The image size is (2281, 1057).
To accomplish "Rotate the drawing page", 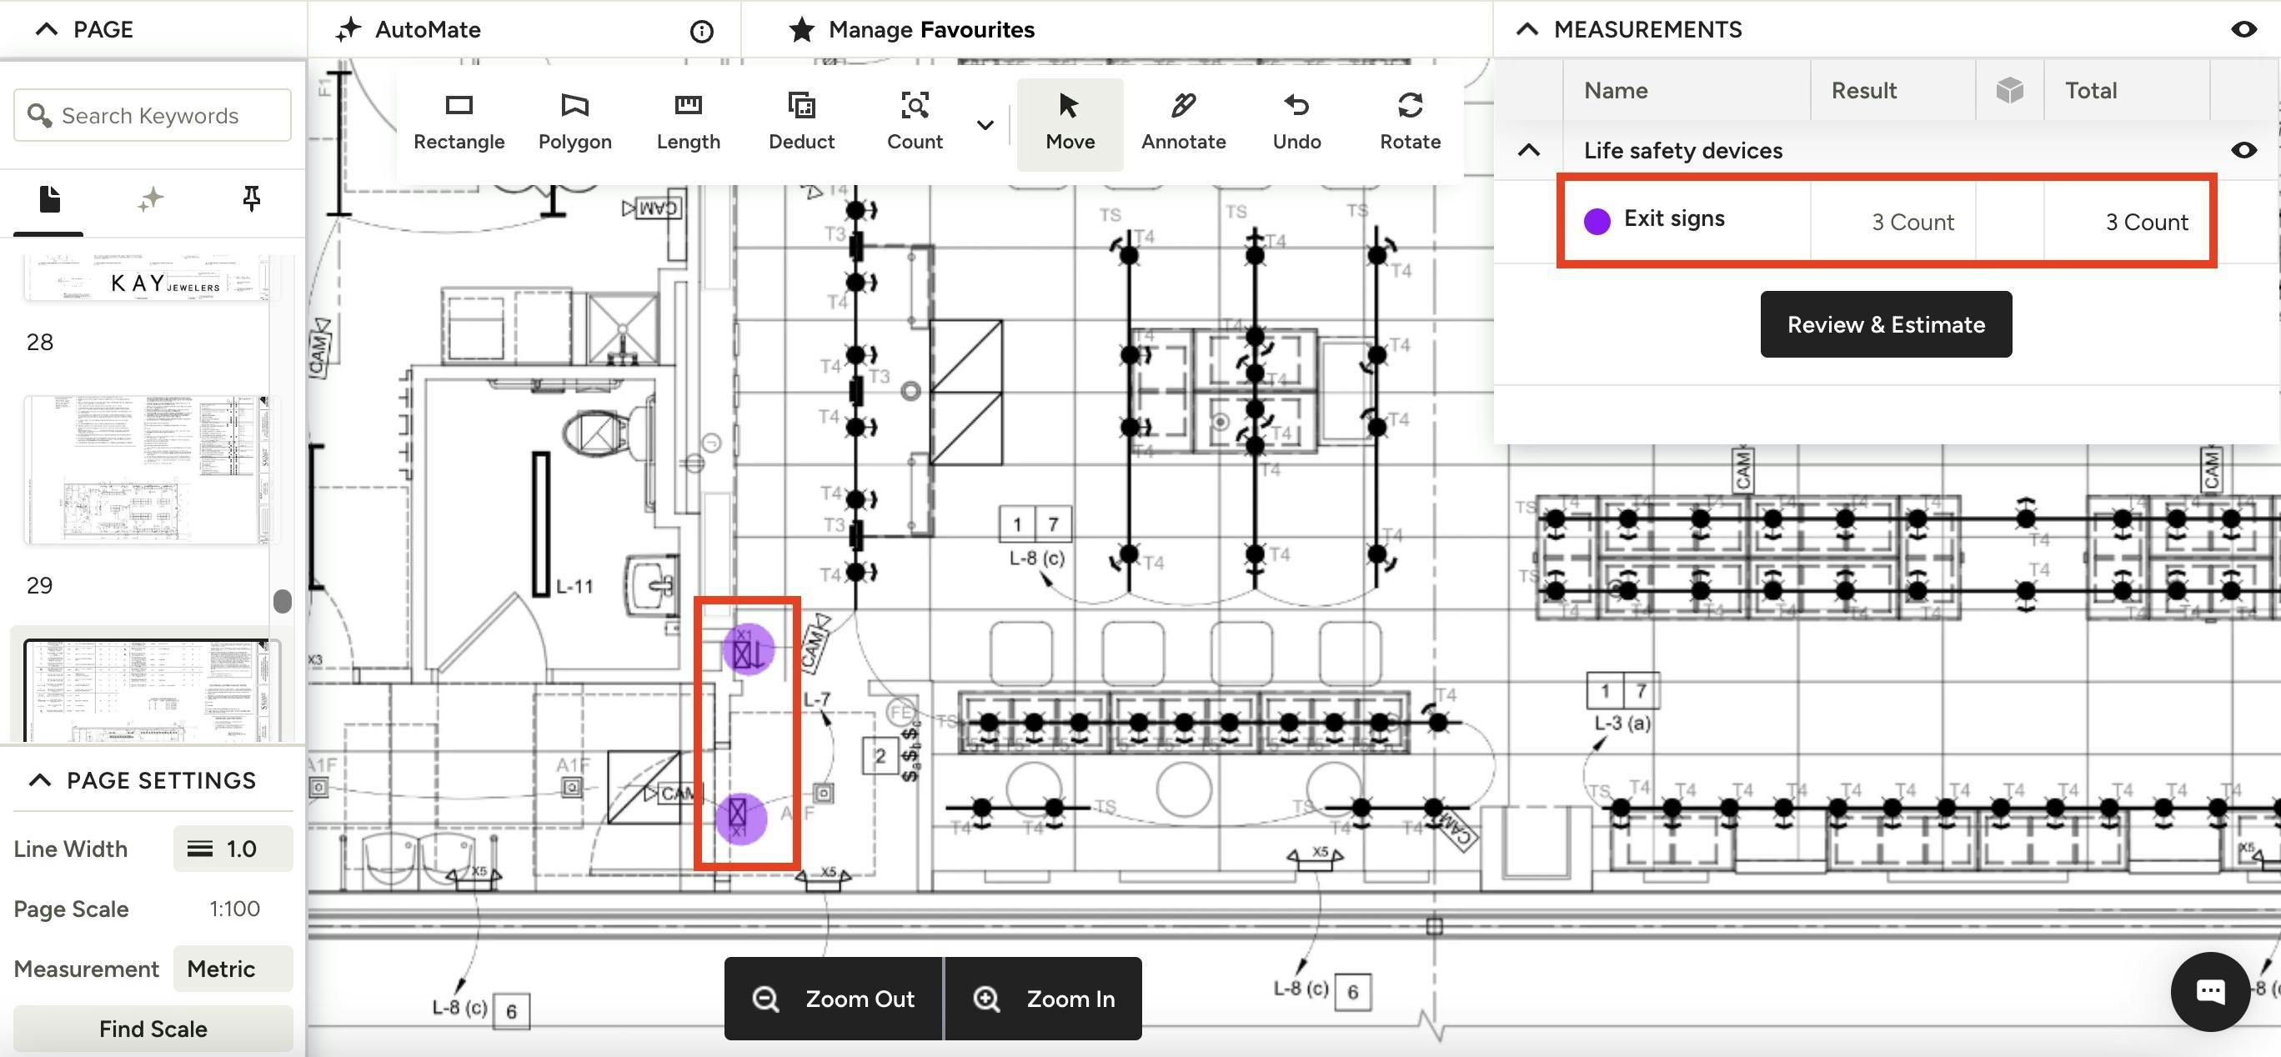I will [x=1410, y=123].
